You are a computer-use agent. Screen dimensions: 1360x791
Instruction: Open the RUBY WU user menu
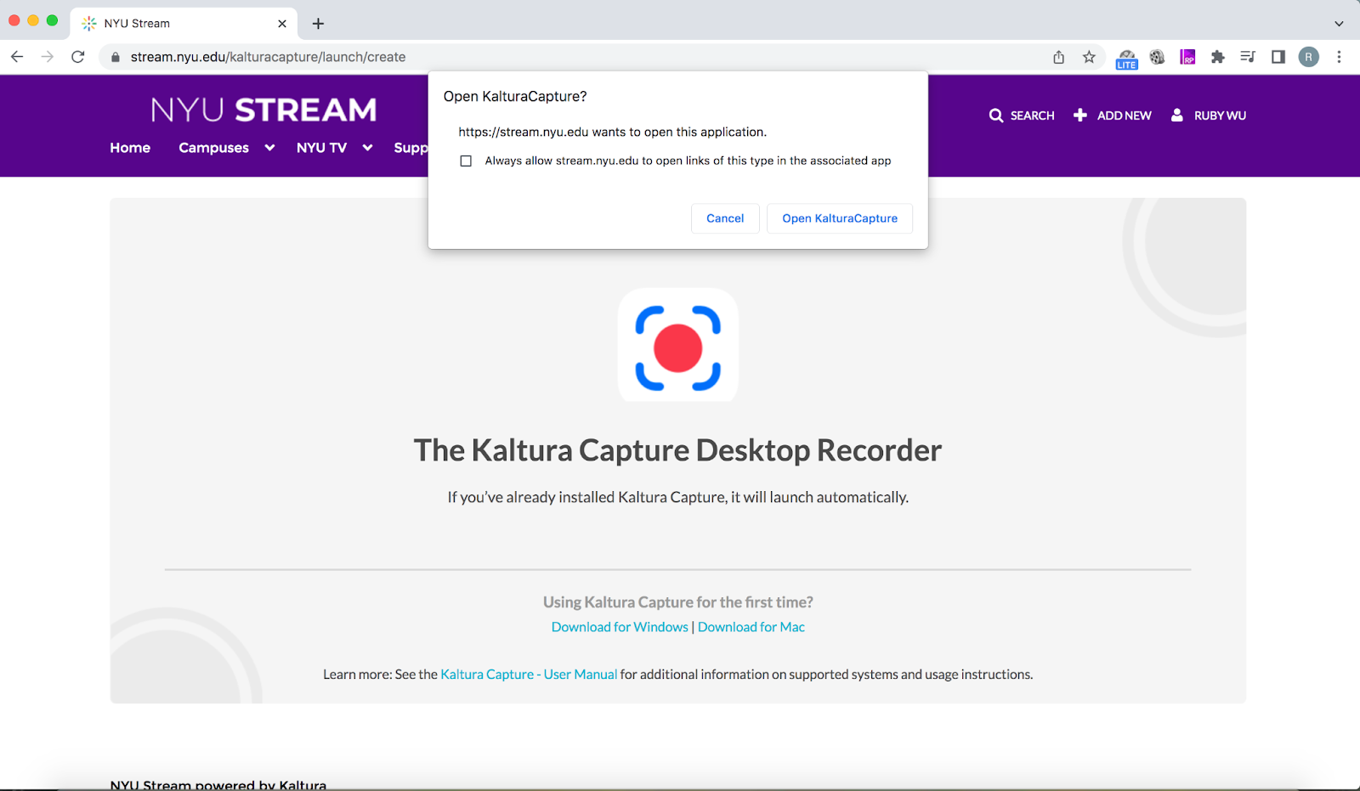(x=1209, y=116)
